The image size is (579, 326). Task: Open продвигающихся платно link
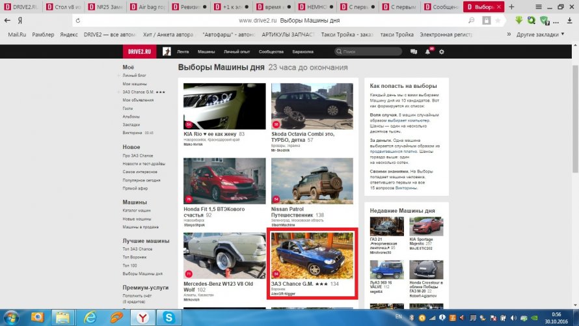coord(393,152)
